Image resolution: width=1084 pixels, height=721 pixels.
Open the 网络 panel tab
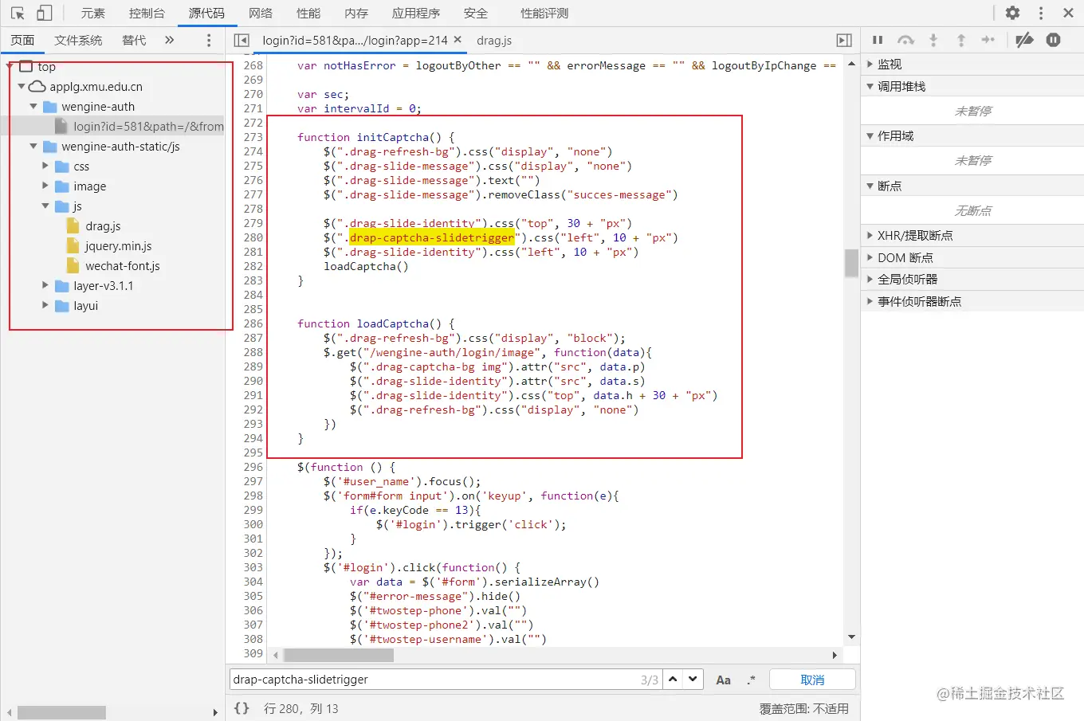point(261,14)
